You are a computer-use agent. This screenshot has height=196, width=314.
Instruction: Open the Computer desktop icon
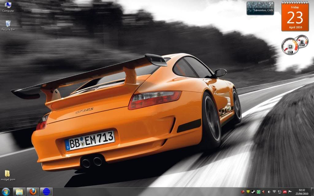pyautogui.click(x=8, y=6)
